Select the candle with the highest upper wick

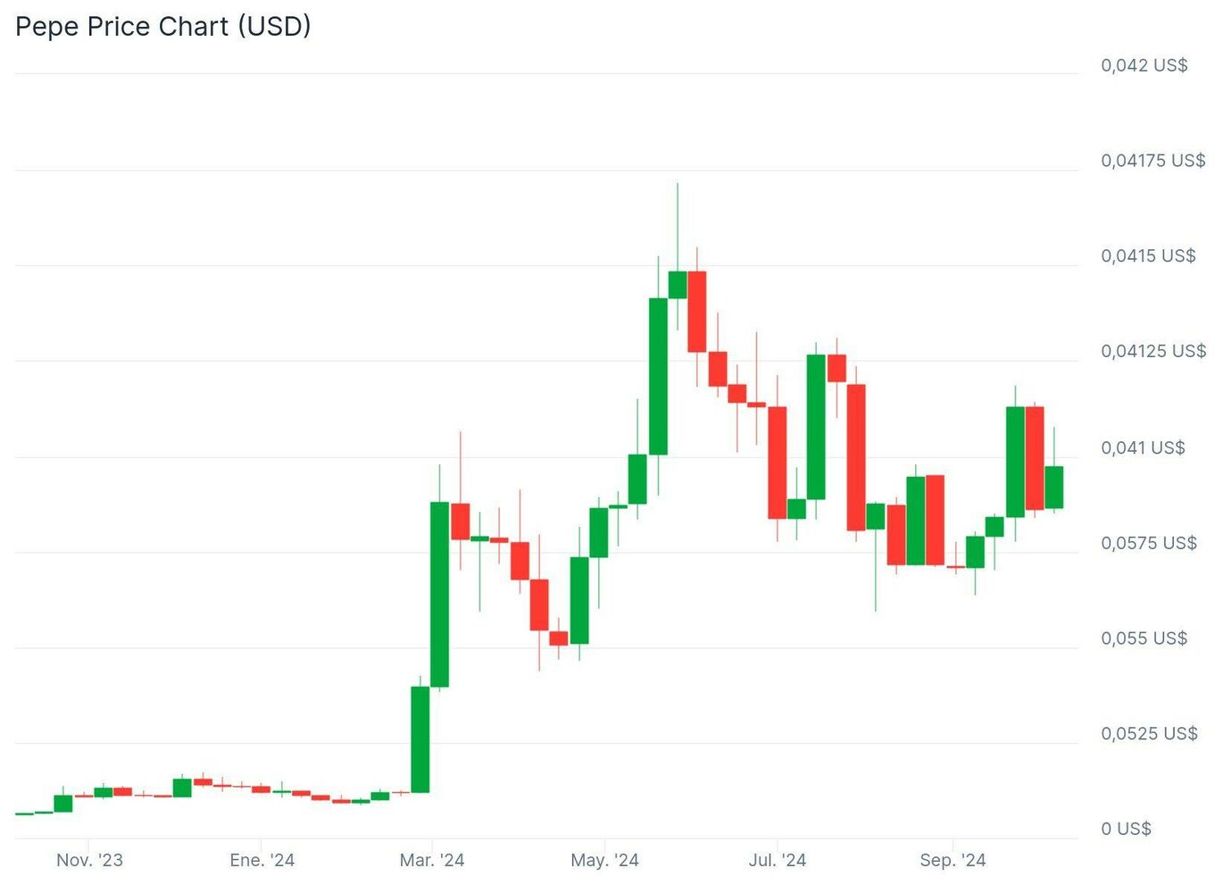678,284
